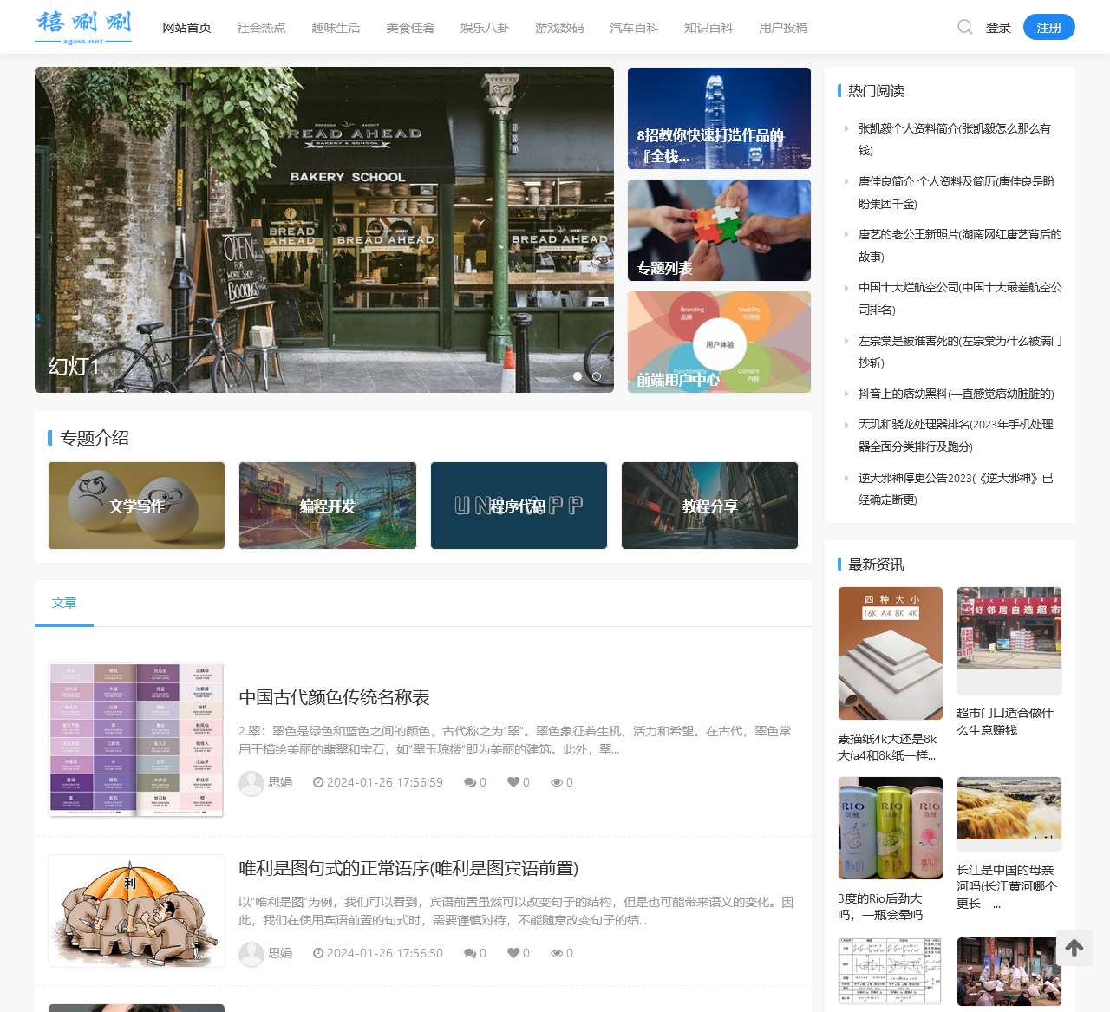Click heart icon on 唯利是图 article
1110x1012 pixels.
[x=513, y=953]
